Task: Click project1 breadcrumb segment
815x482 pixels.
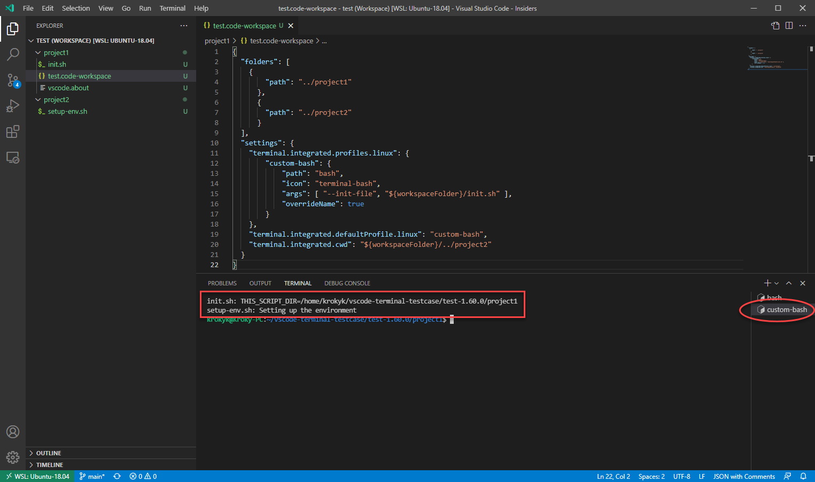Action: pos(217,41)
